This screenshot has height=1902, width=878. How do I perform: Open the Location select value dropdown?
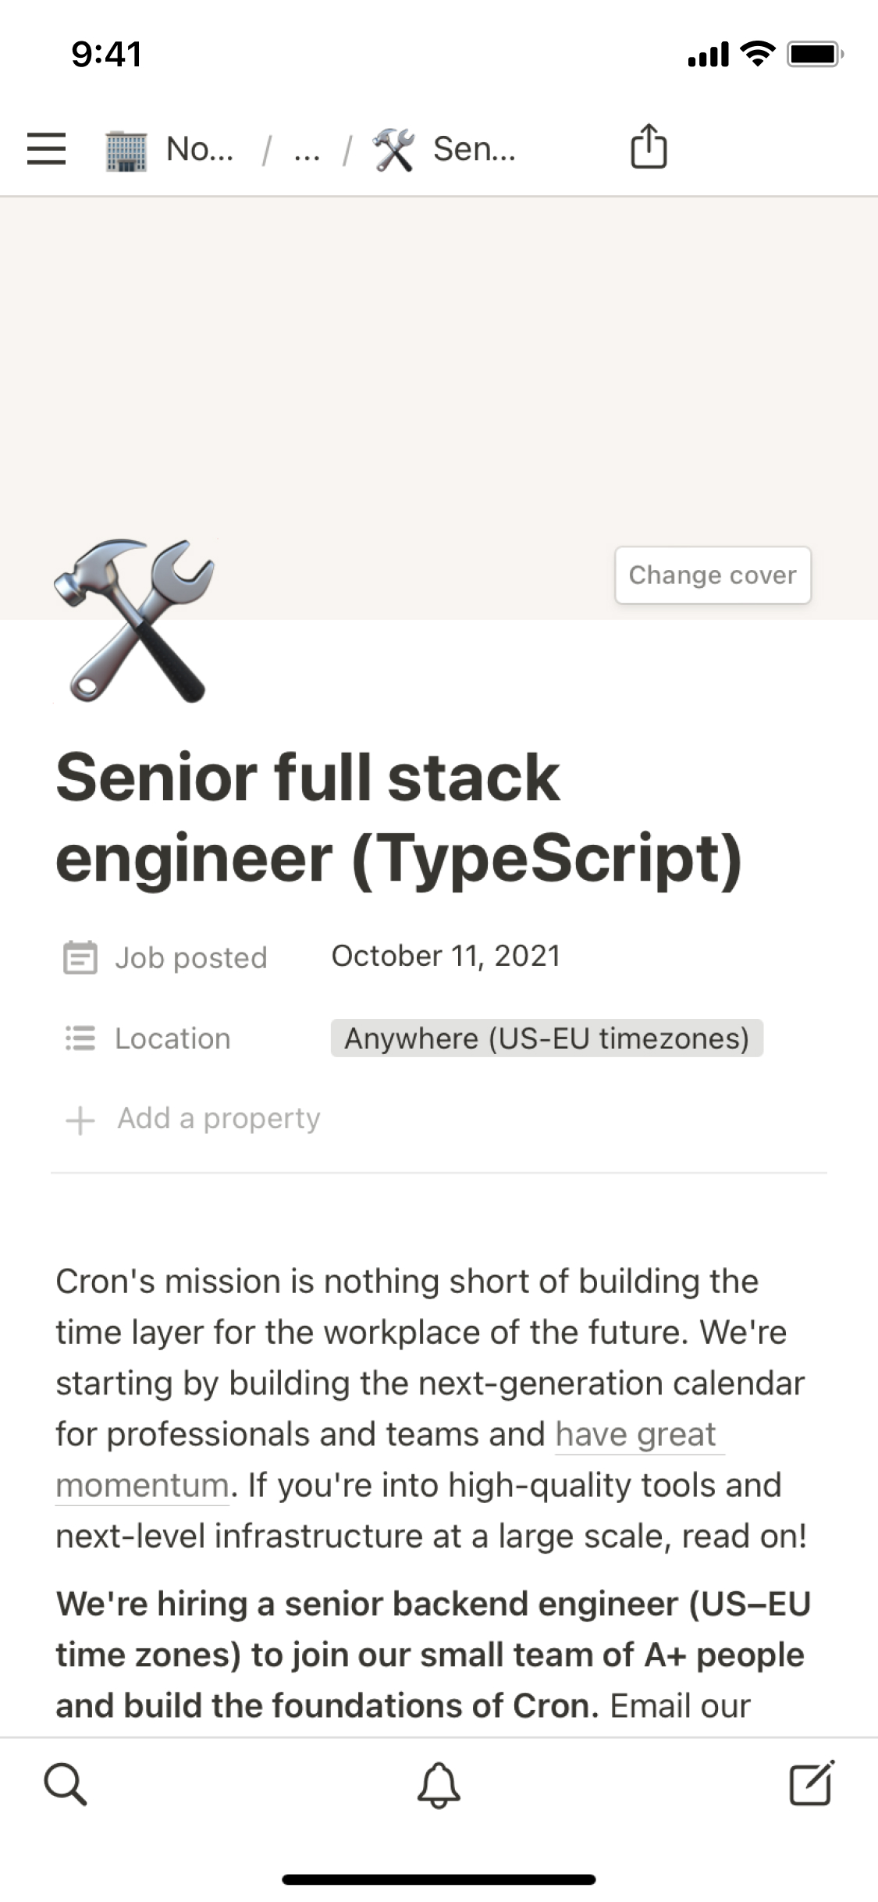546,1038
